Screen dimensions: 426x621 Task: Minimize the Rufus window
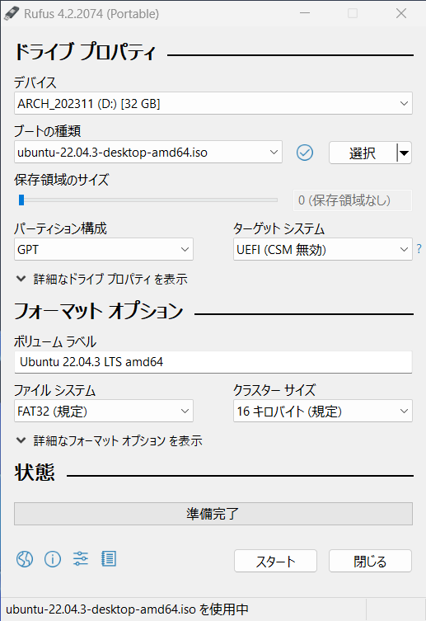305,13
